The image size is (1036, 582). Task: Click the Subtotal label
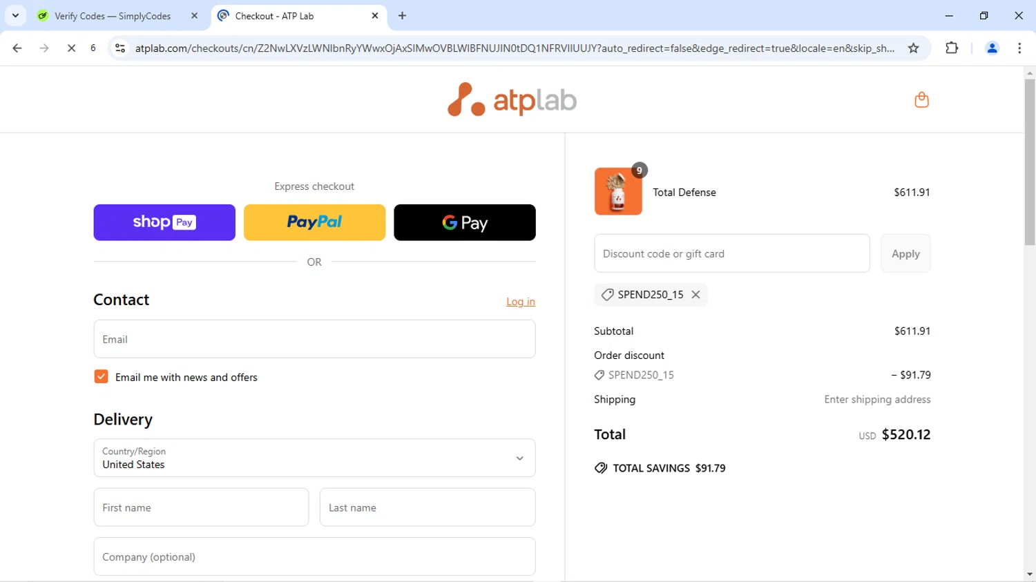coord(613,331)
